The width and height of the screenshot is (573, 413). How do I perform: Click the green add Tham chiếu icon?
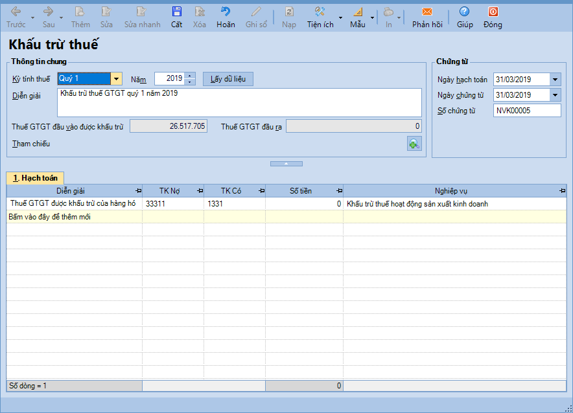click(414, 144)
